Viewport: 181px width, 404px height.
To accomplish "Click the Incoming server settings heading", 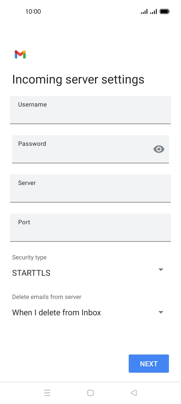I will pyautogui.click(x=78, y=79).
